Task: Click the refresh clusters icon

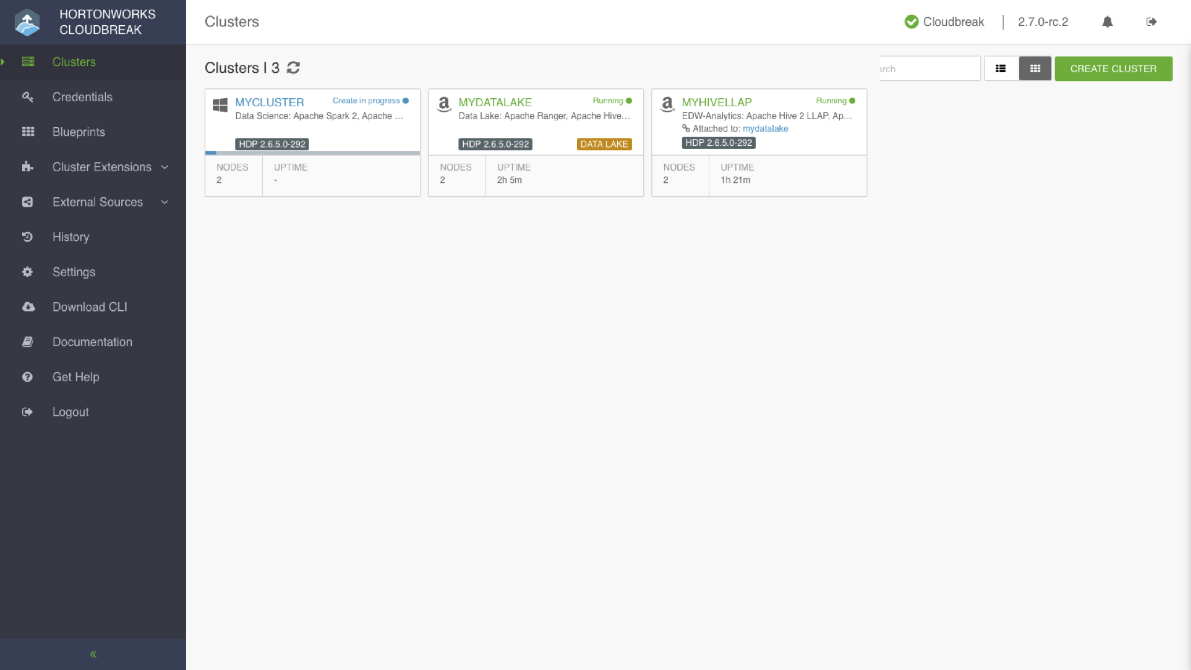Action: tap(293, 67)
